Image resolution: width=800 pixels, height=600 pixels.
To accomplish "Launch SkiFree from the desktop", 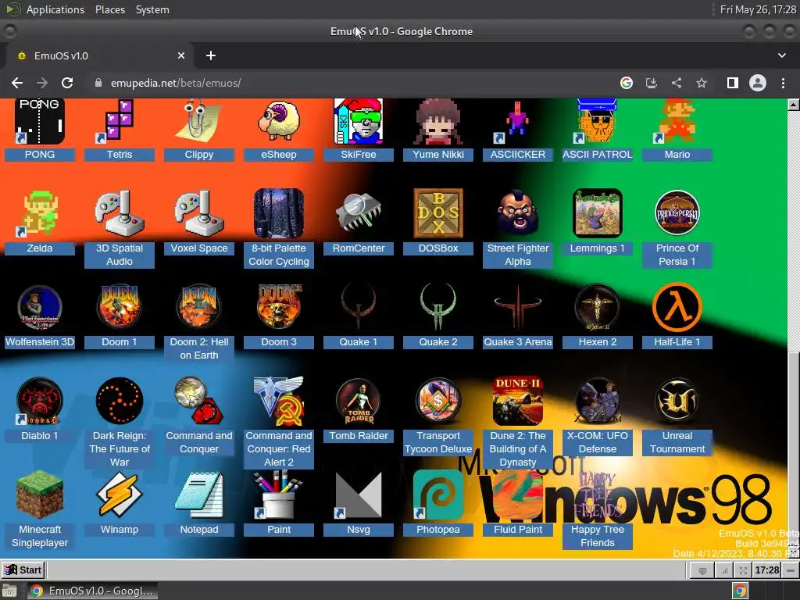I will pyautogui.click(x=358, y=122).
